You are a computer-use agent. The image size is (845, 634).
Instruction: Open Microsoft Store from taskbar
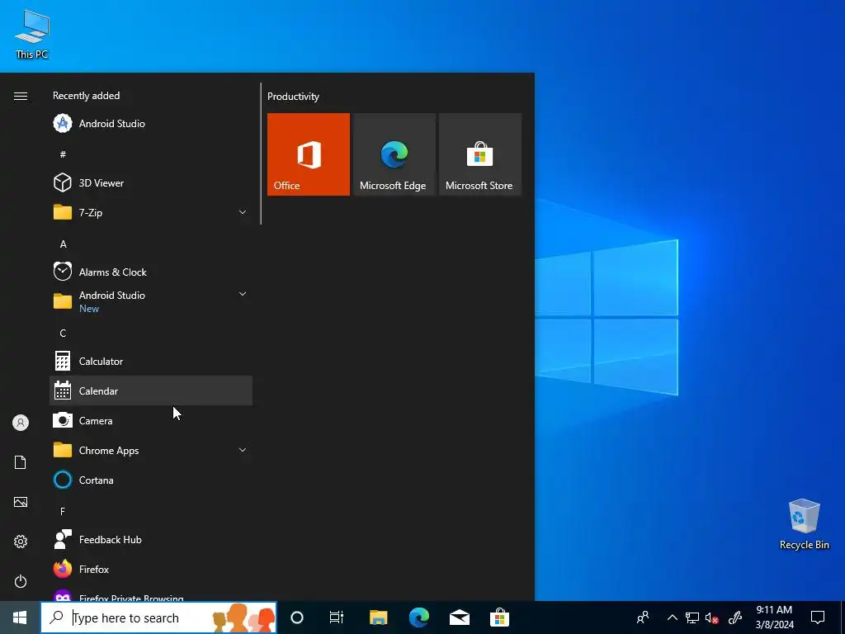pos(499,617)
